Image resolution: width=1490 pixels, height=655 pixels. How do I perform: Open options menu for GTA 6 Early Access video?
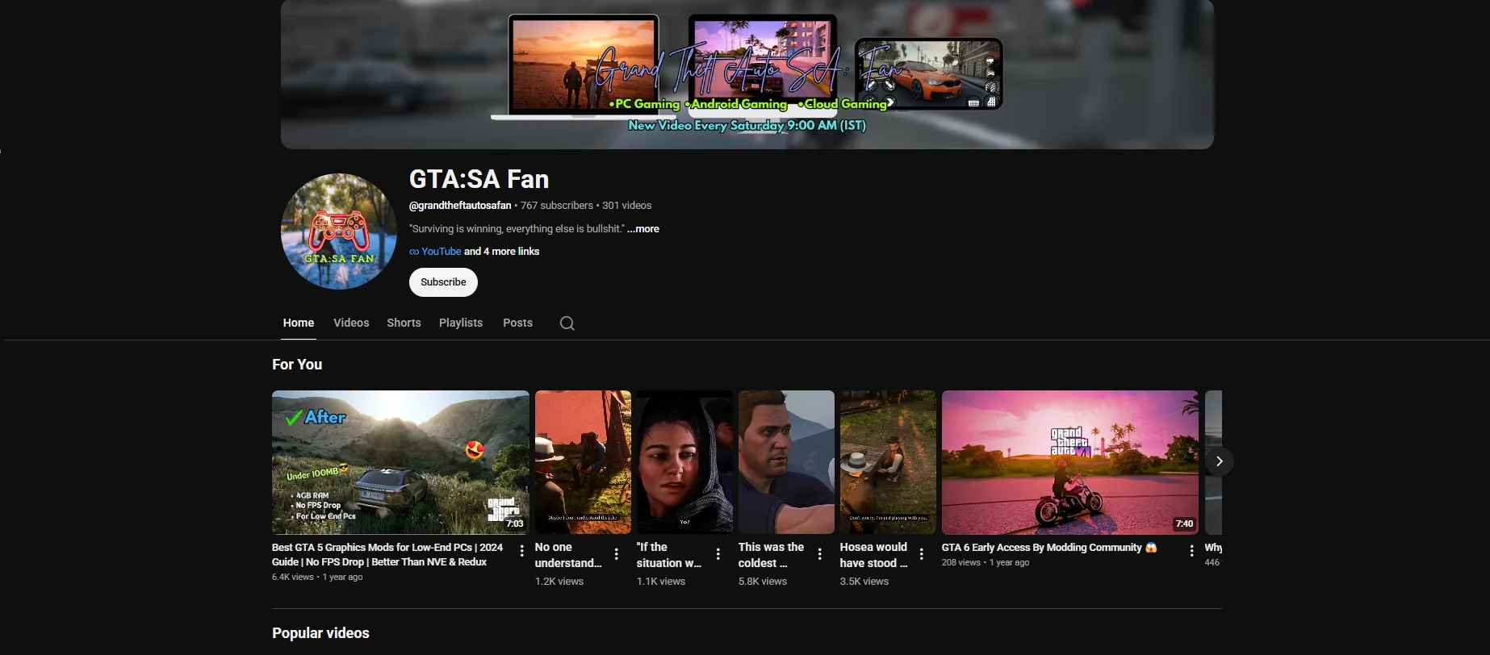[x=1192, y=551]
